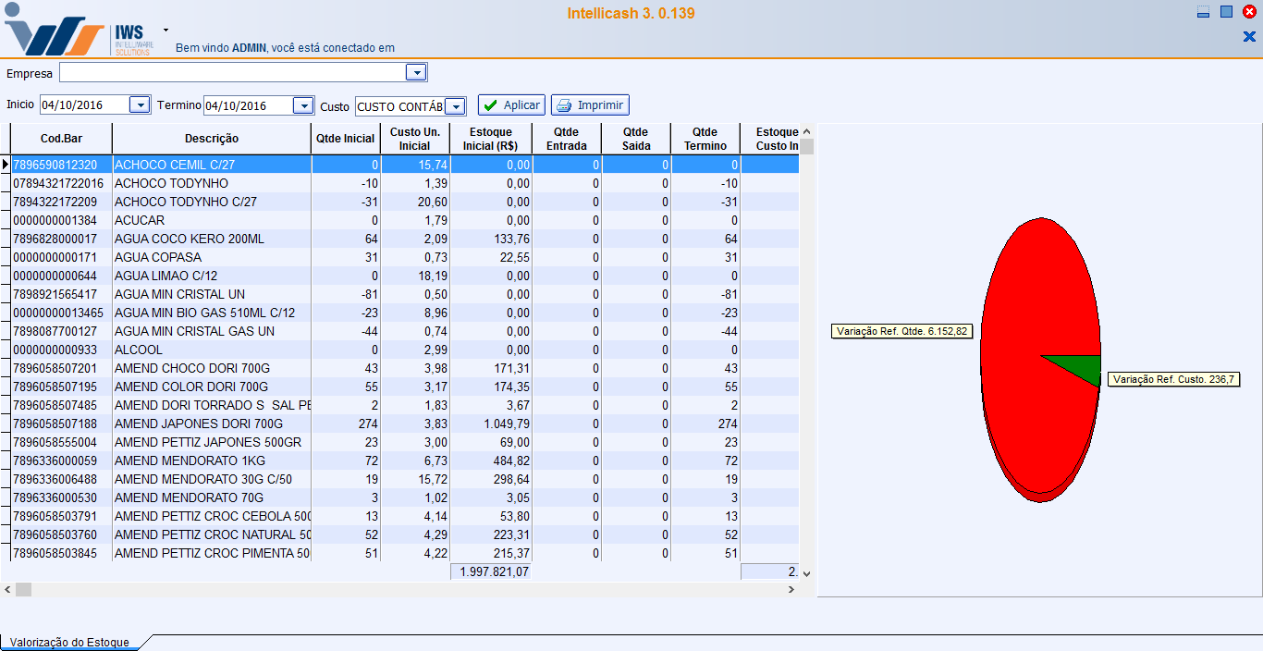Screen dimensions: 1263x651
Task: Select the AMEND JAPONES DORI 700G row
Action: coord(405,424)
